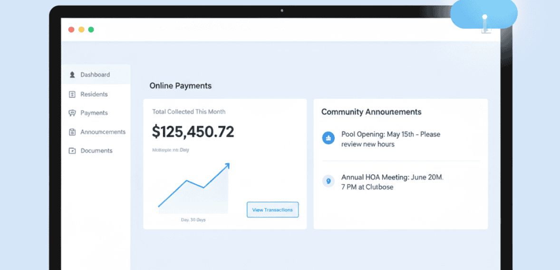Click the Residents list icon
The image size is (560, 270).
coord(72,94)
